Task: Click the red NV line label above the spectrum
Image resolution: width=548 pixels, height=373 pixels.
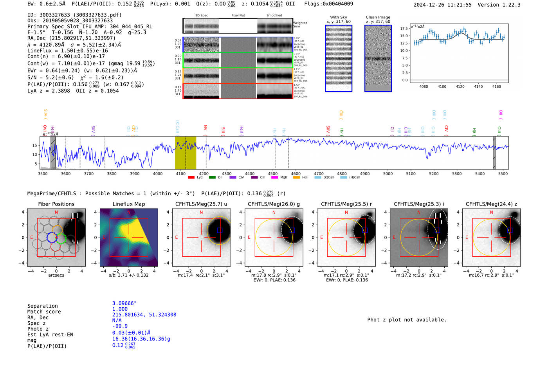Action: tap(205, 130)
